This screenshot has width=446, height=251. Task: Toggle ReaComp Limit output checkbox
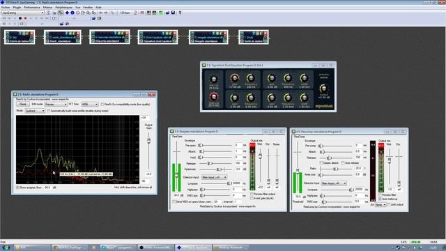389,204
